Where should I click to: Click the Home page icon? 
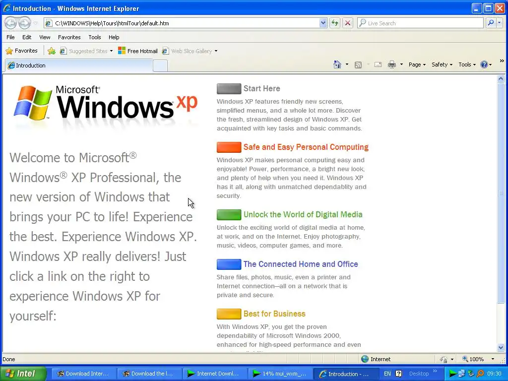coord(337,64)
